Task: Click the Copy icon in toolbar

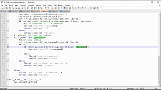Action: pos(25,8)
